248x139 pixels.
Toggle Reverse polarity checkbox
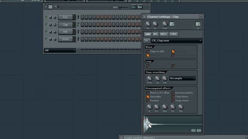[173, 93]
